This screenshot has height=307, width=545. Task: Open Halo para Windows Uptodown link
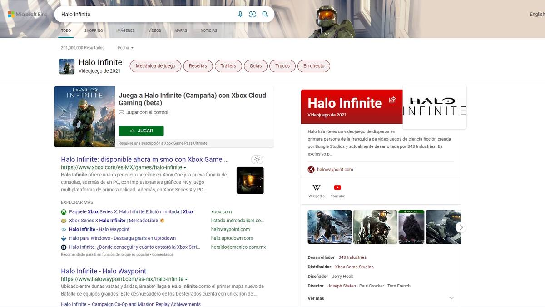122,238
